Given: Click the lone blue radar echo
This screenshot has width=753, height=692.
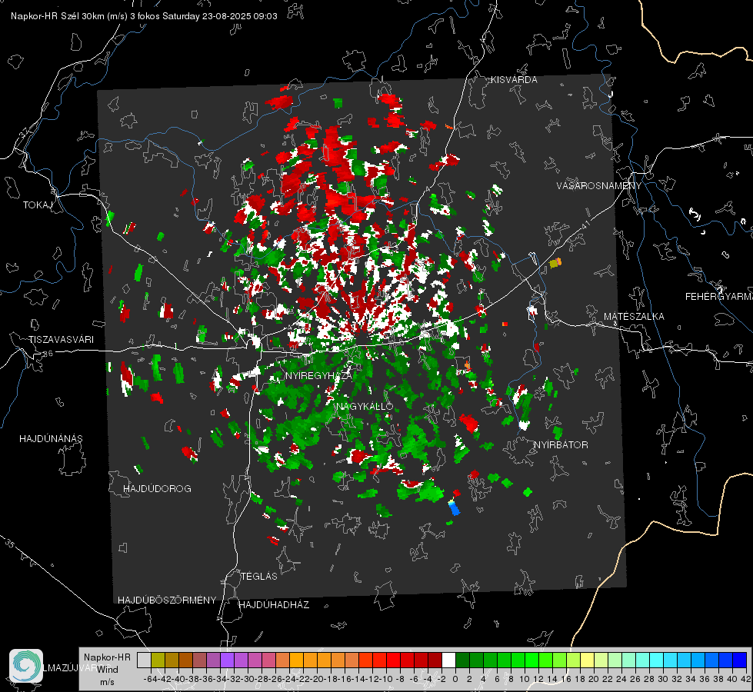Looking at the screenshot, I should 454,507.
